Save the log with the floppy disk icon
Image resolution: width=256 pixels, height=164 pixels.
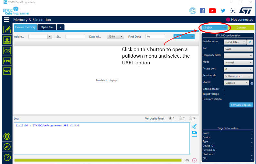pyautogui.click(x=194, y=134)
